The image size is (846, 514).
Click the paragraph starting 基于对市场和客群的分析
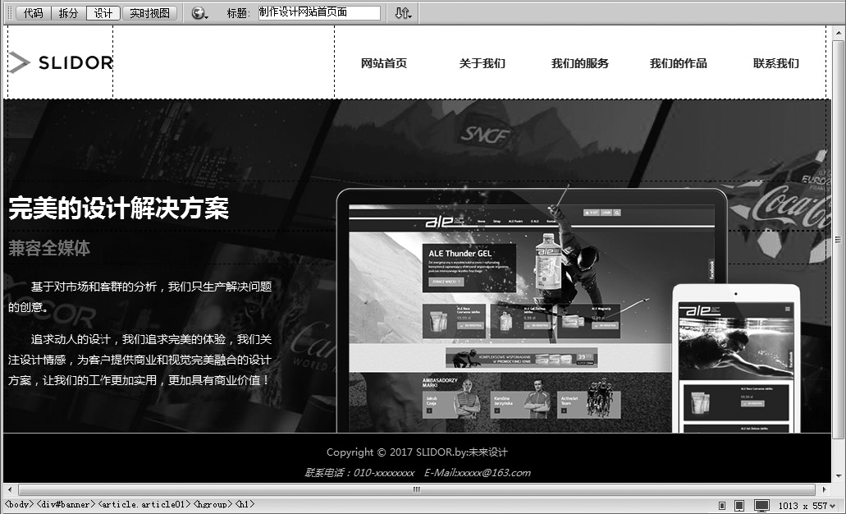click(140, 296)
